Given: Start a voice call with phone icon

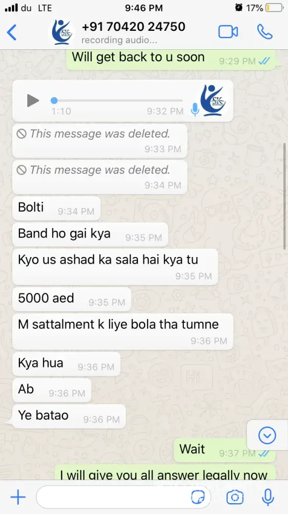Looking at the screenshot, I should click(265, 32).
